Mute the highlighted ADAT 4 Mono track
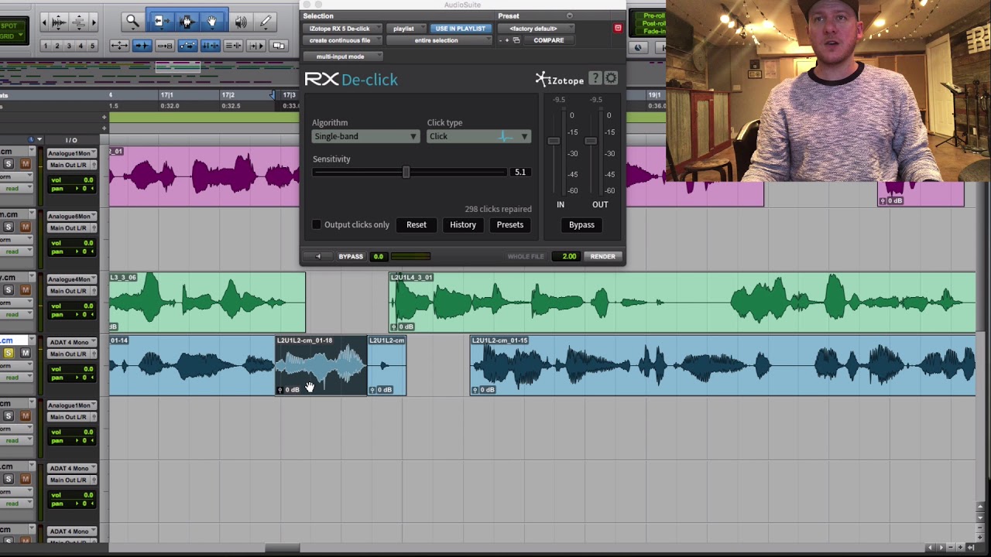Screen dimensions: 991x557 click(x=26, y=353)
